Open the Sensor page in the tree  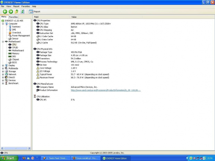[15, 38]
